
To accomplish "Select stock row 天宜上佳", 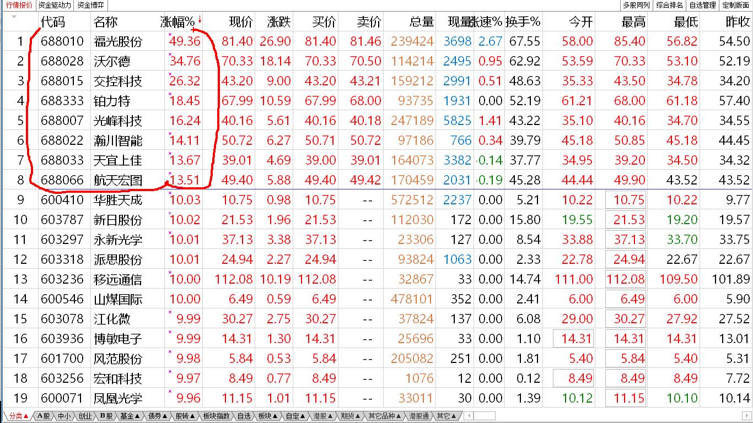I will 376,160.
